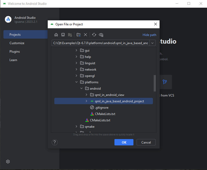Click the path input field
207x170 pixels.
101,43
